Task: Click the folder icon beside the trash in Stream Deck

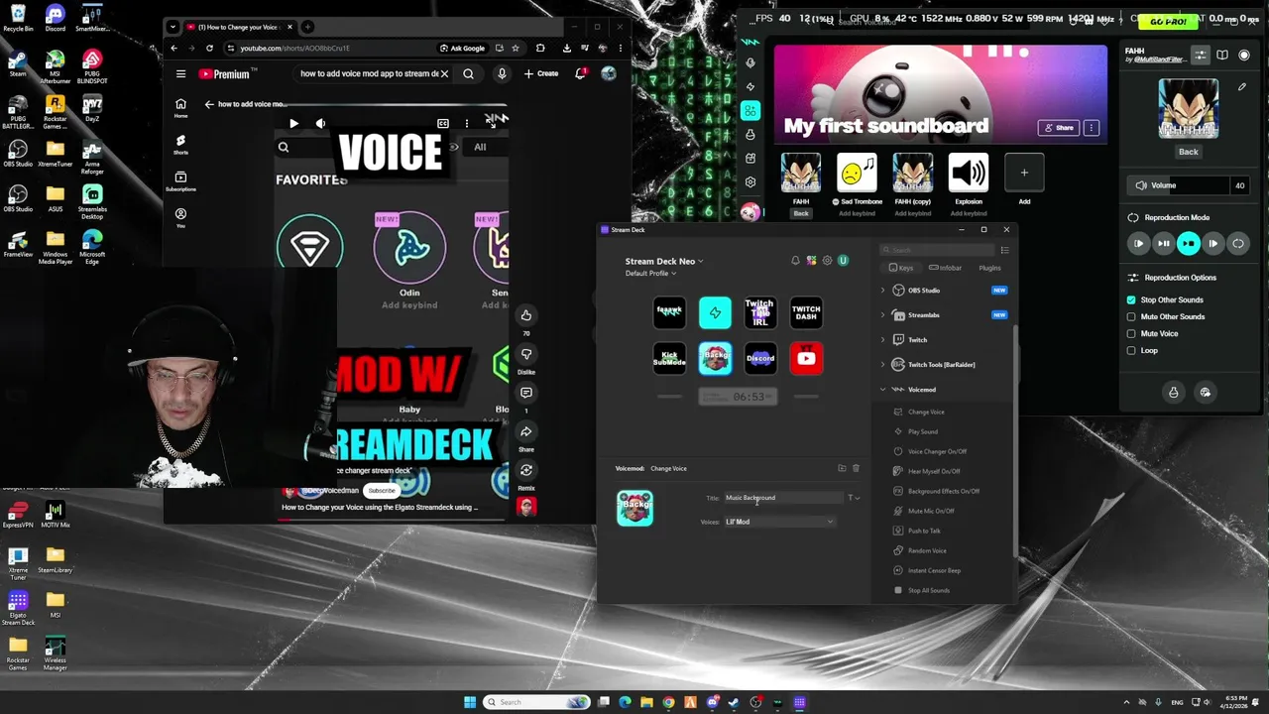Action: pyautogui.click(x=842, y=468)
